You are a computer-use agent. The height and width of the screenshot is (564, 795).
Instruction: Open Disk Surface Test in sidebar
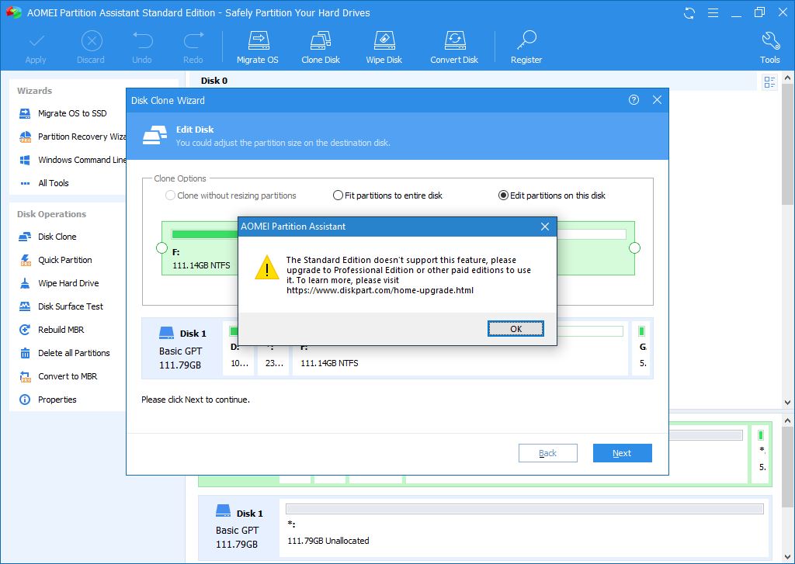point(70,306)
